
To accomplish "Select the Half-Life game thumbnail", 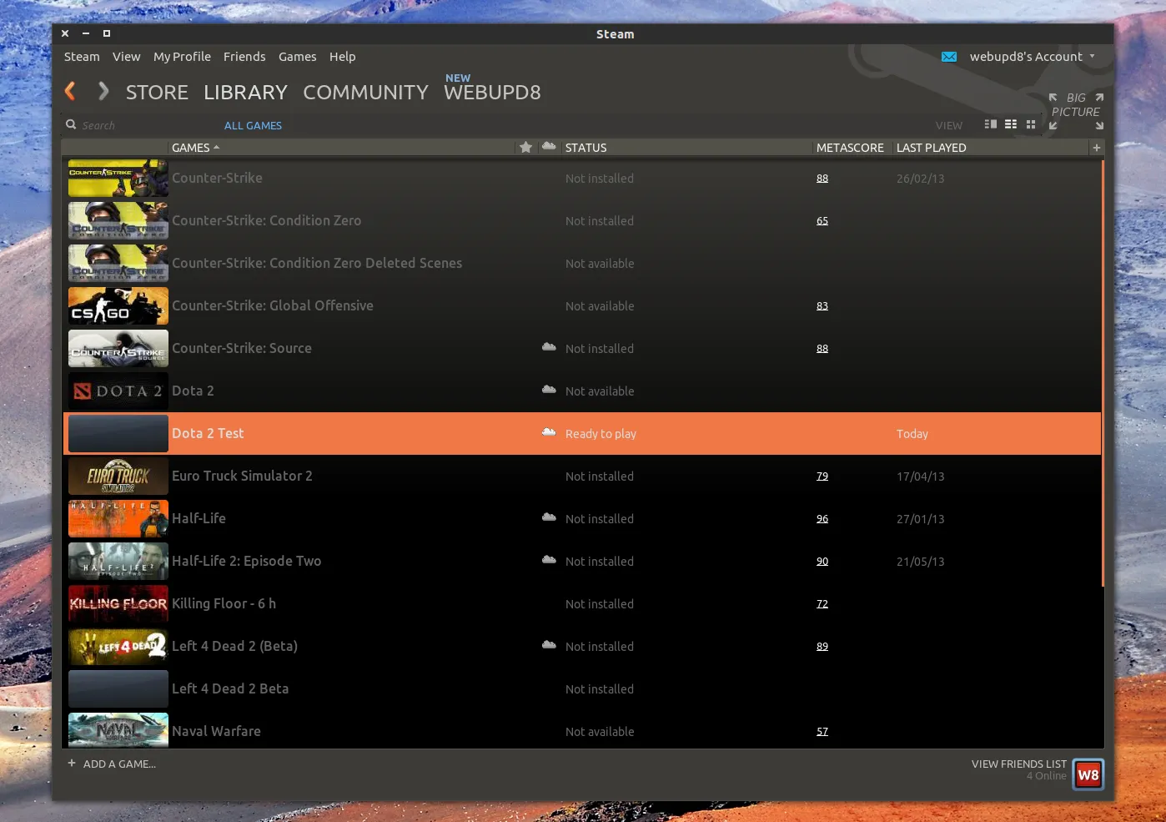I will [x=118, y=518].
